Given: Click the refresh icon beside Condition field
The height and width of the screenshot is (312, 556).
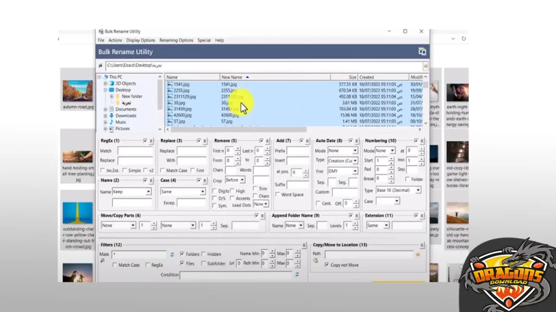Looking at the screenshot, I should 297,275.
